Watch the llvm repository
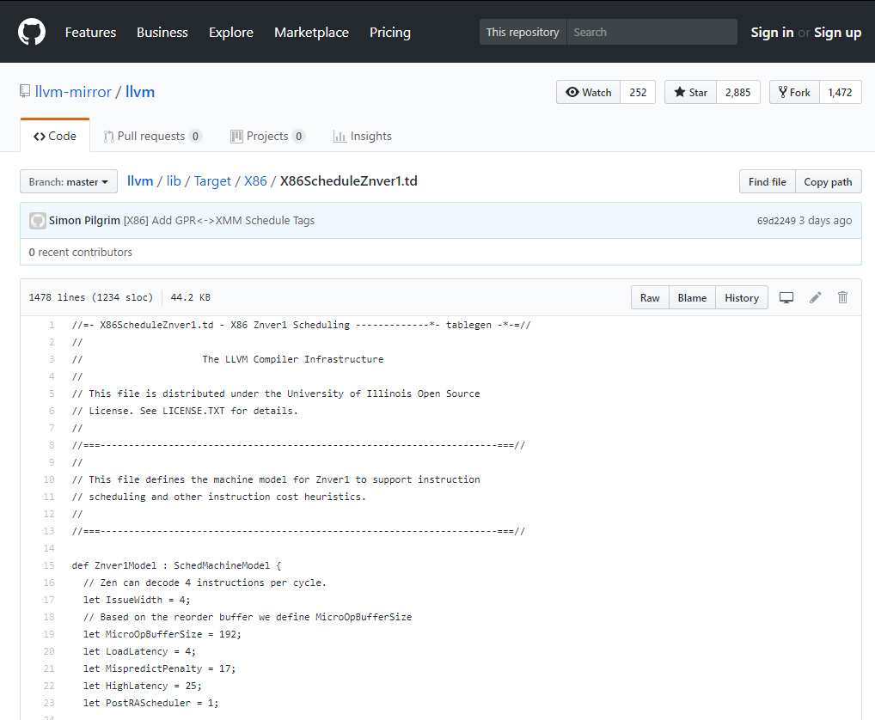Viewport: 875px width, 720px height. 588,93
